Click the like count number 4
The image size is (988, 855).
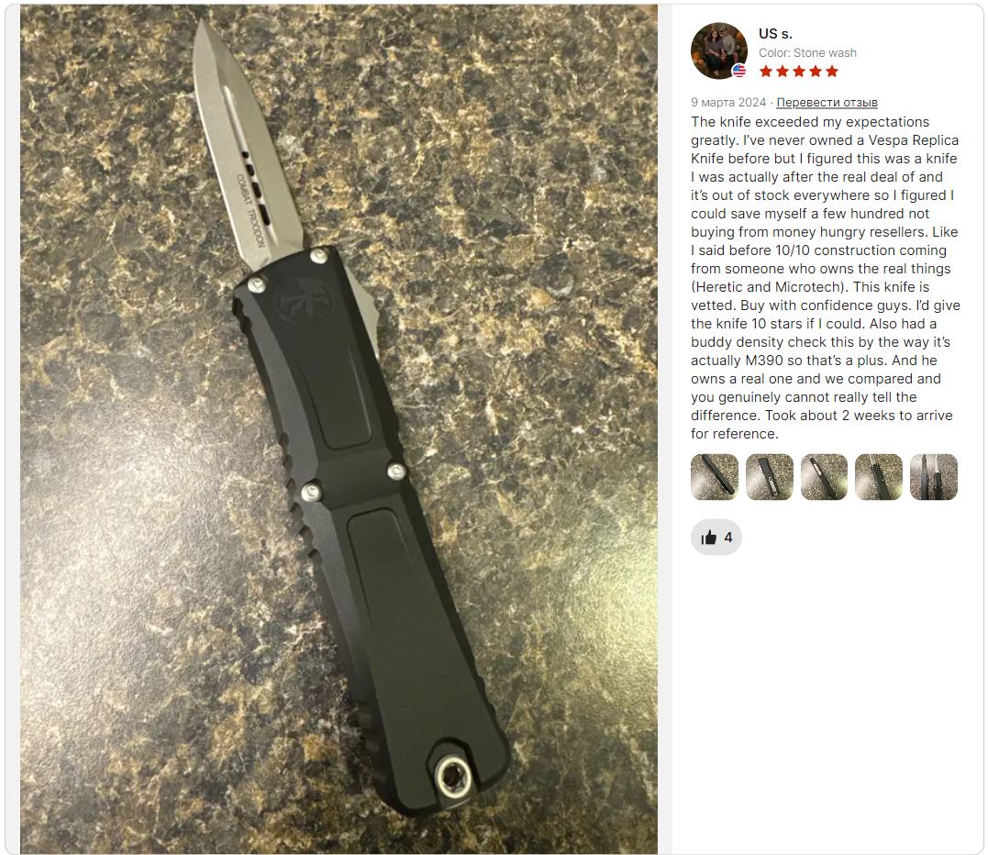(x=728, y=538)
